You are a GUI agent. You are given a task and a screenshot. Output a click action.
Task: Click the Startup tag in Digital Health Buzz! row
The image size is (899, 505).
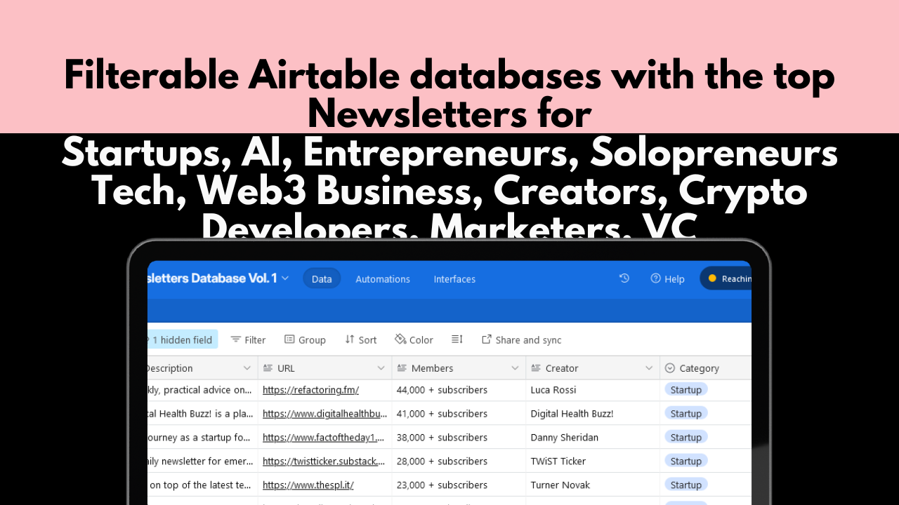point(686,414)
